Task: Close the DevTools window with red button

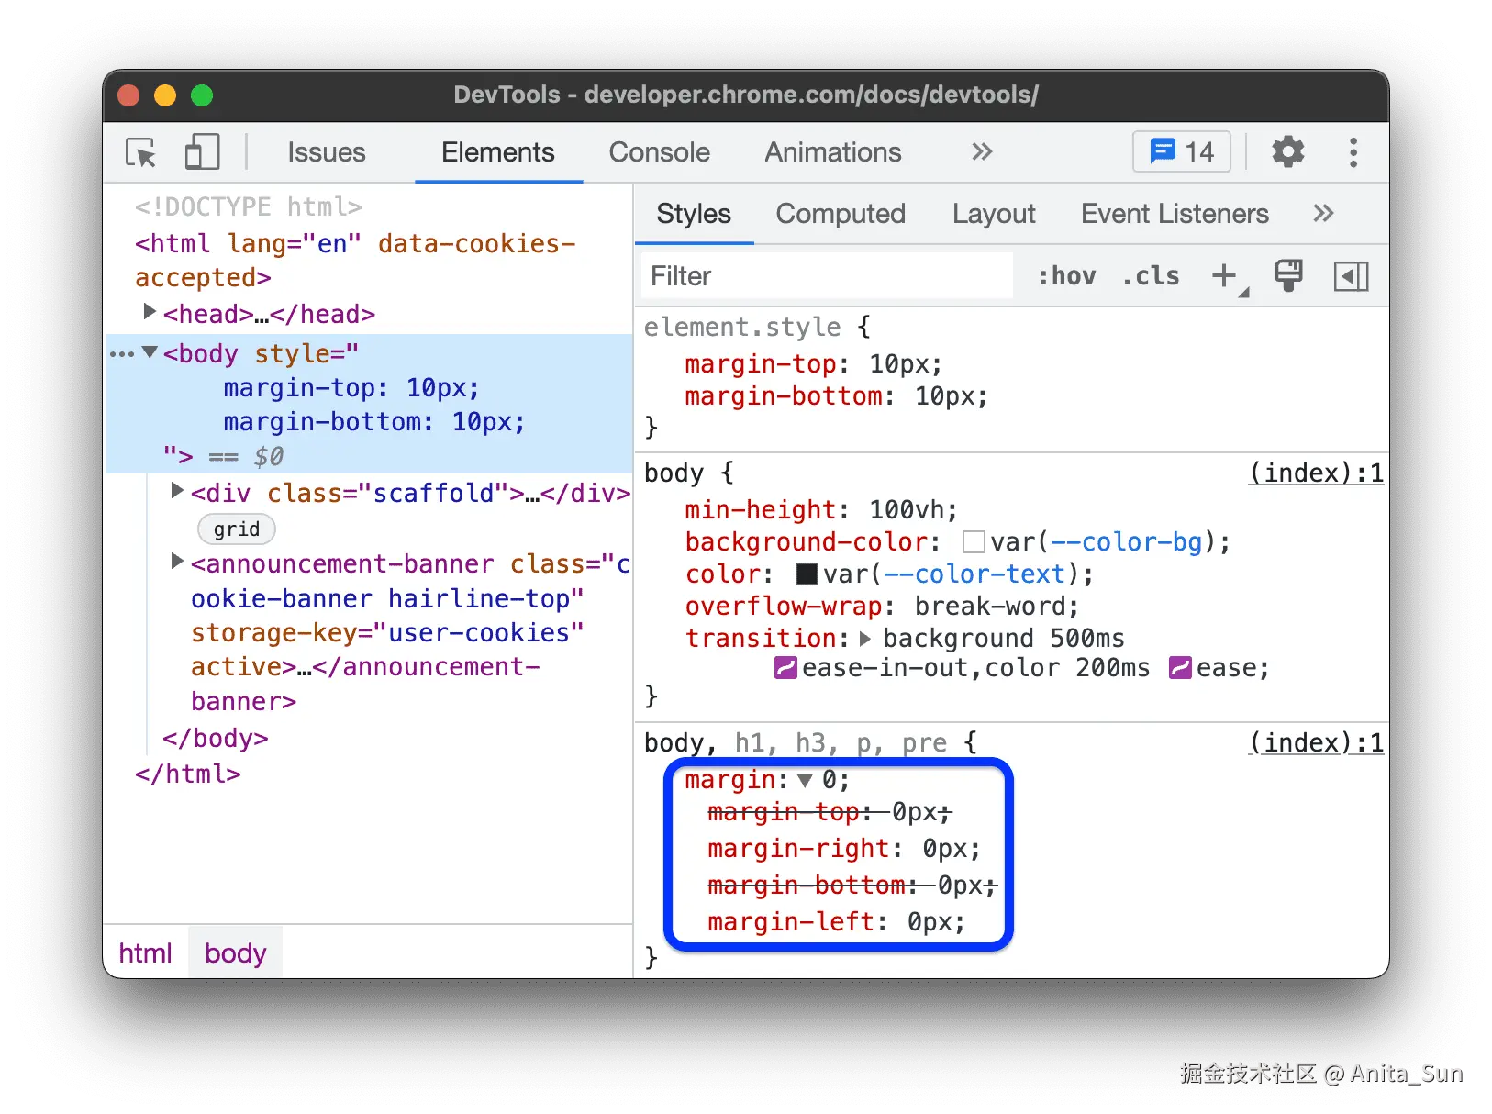Action: tap(128, 95)
